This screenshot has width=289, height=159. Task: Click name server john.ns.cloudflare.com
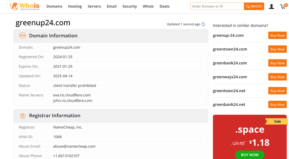point(73,101)
